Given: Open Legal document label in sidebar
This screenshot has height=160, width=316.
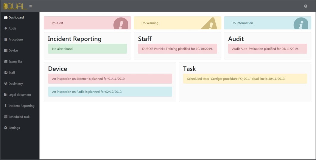Looking at the screenshot, I should (20, 95).
